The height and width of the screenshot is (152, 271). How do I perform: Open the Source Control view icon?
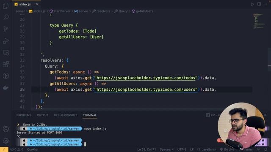click(x=6, y=29)
